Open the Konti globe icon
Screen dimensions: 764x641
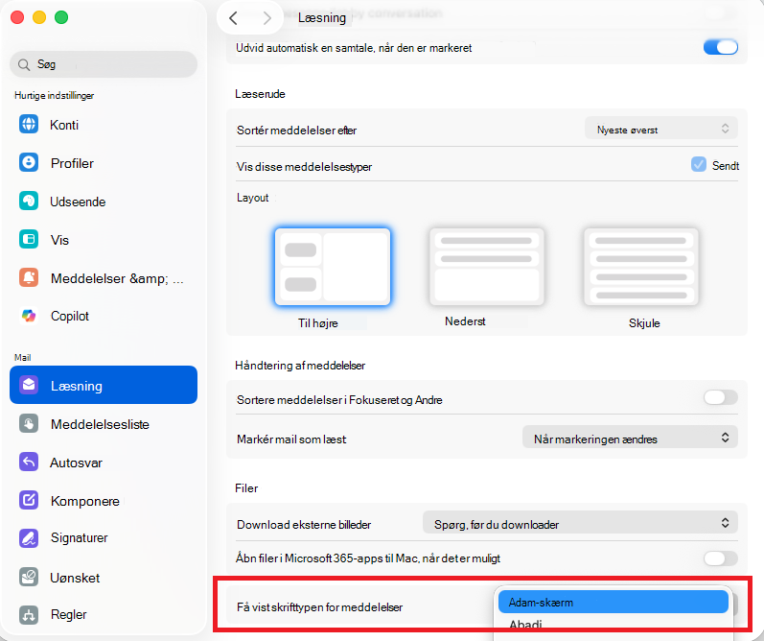click(29, 124)
